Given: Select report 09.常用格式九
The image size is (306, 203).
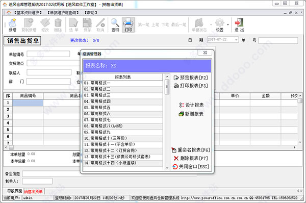Looking at the screenshot, I should (x=123, y=132).
